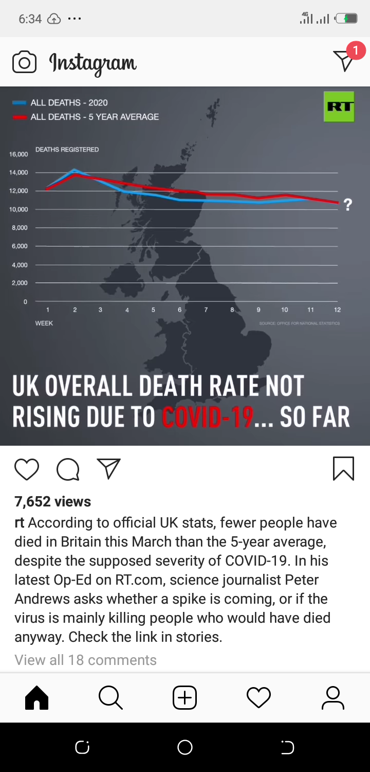Open direct messages paper plane icon
Image resolution: width=370 pixels, height=772 pixels.
pyautogui.click(x=344, y=61)
